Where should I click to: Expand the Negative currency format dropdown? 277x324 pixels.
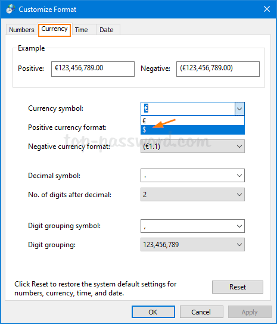point(192,147)
